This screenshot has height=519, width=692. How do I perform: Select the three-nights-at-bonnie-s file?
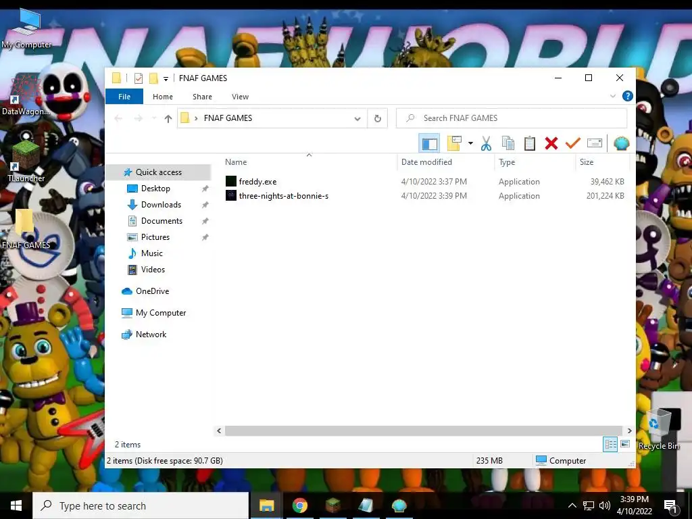[x=283, y=195]
